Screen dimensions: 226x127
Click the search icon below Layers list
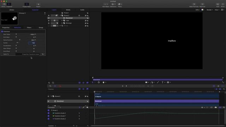point(49,83)
